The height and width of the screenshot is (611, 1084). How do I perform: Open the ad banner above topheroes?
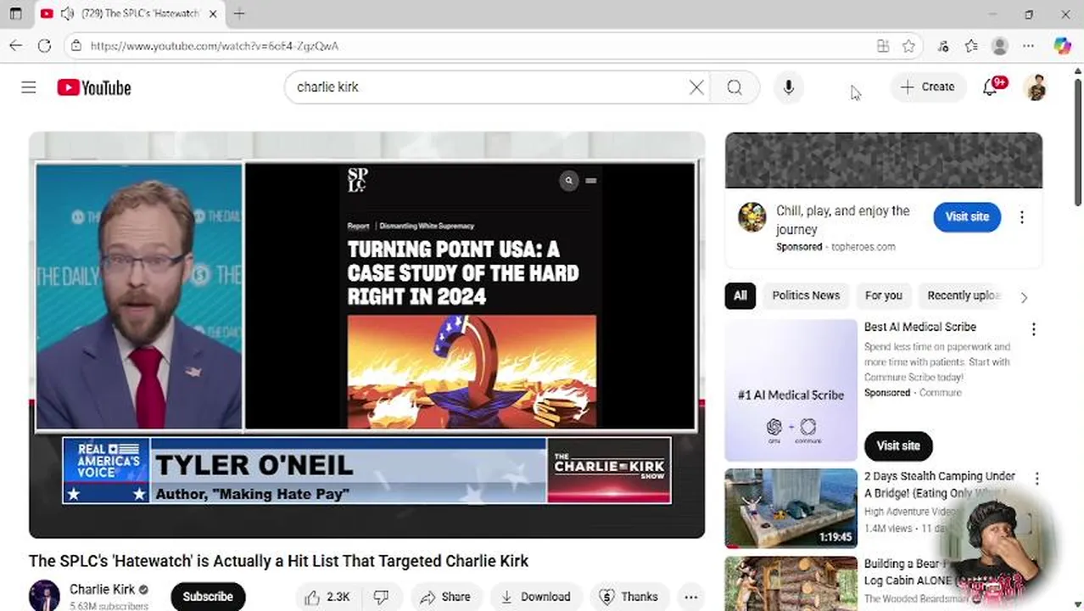coord(883,160)
